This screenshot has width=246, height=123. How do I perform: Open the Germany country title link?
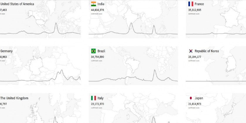click(6, 51)
